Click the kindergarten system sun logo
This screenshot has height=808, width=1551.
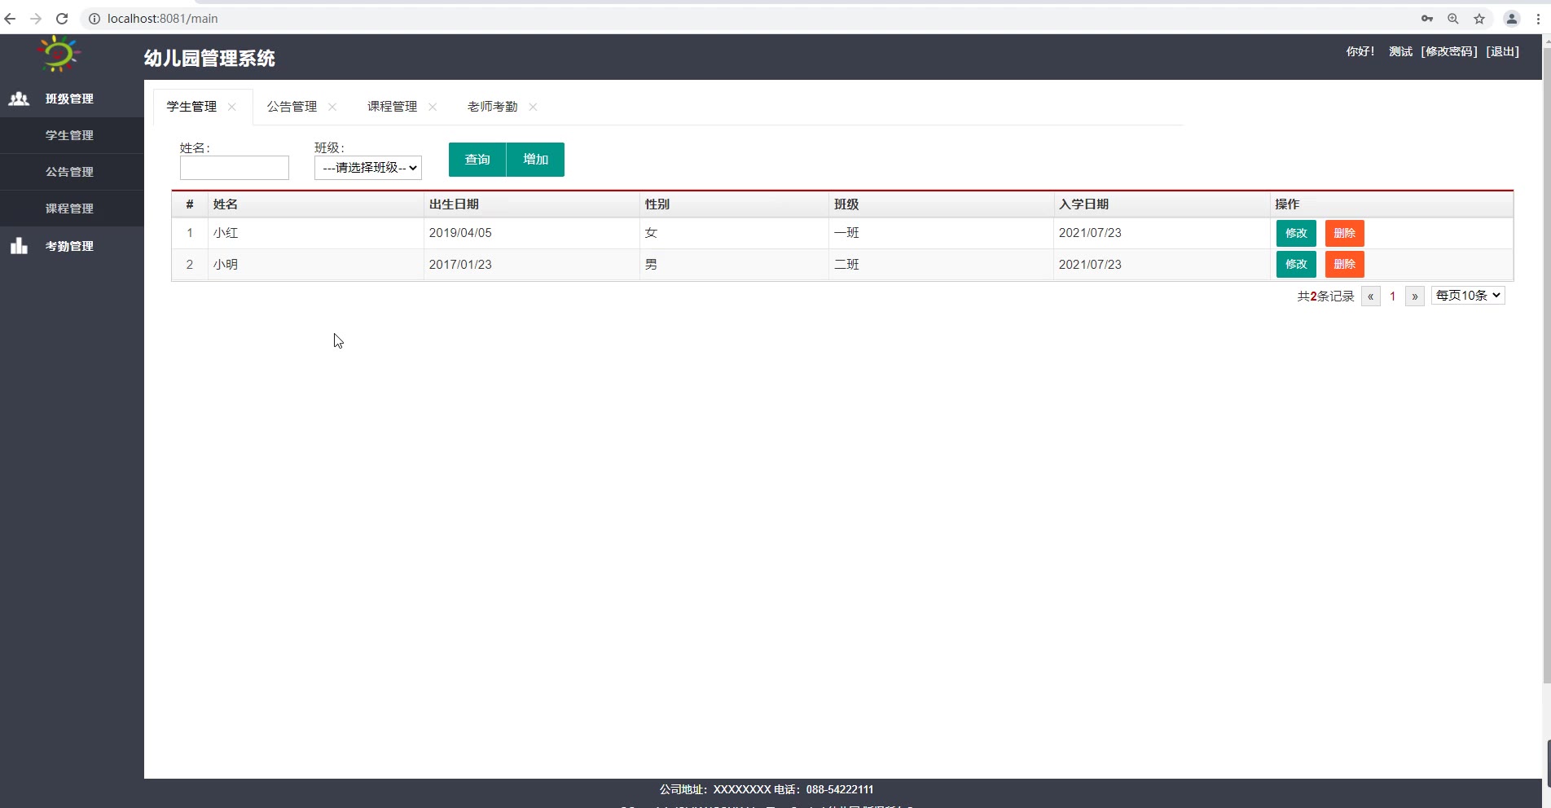[x=58, y=55]
